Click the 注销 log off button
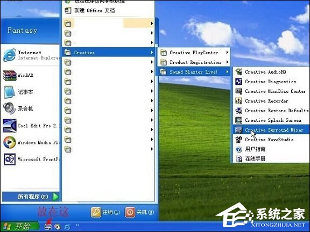310x232 pixels. tap(105, 212)
